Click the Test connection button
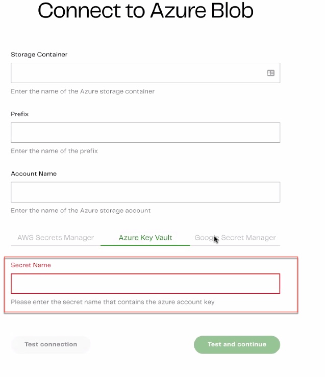 click(51, 344)
